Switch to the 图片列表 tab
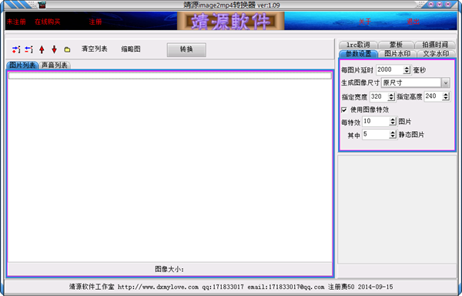This screenshot has width=462, height=296. 22,66
